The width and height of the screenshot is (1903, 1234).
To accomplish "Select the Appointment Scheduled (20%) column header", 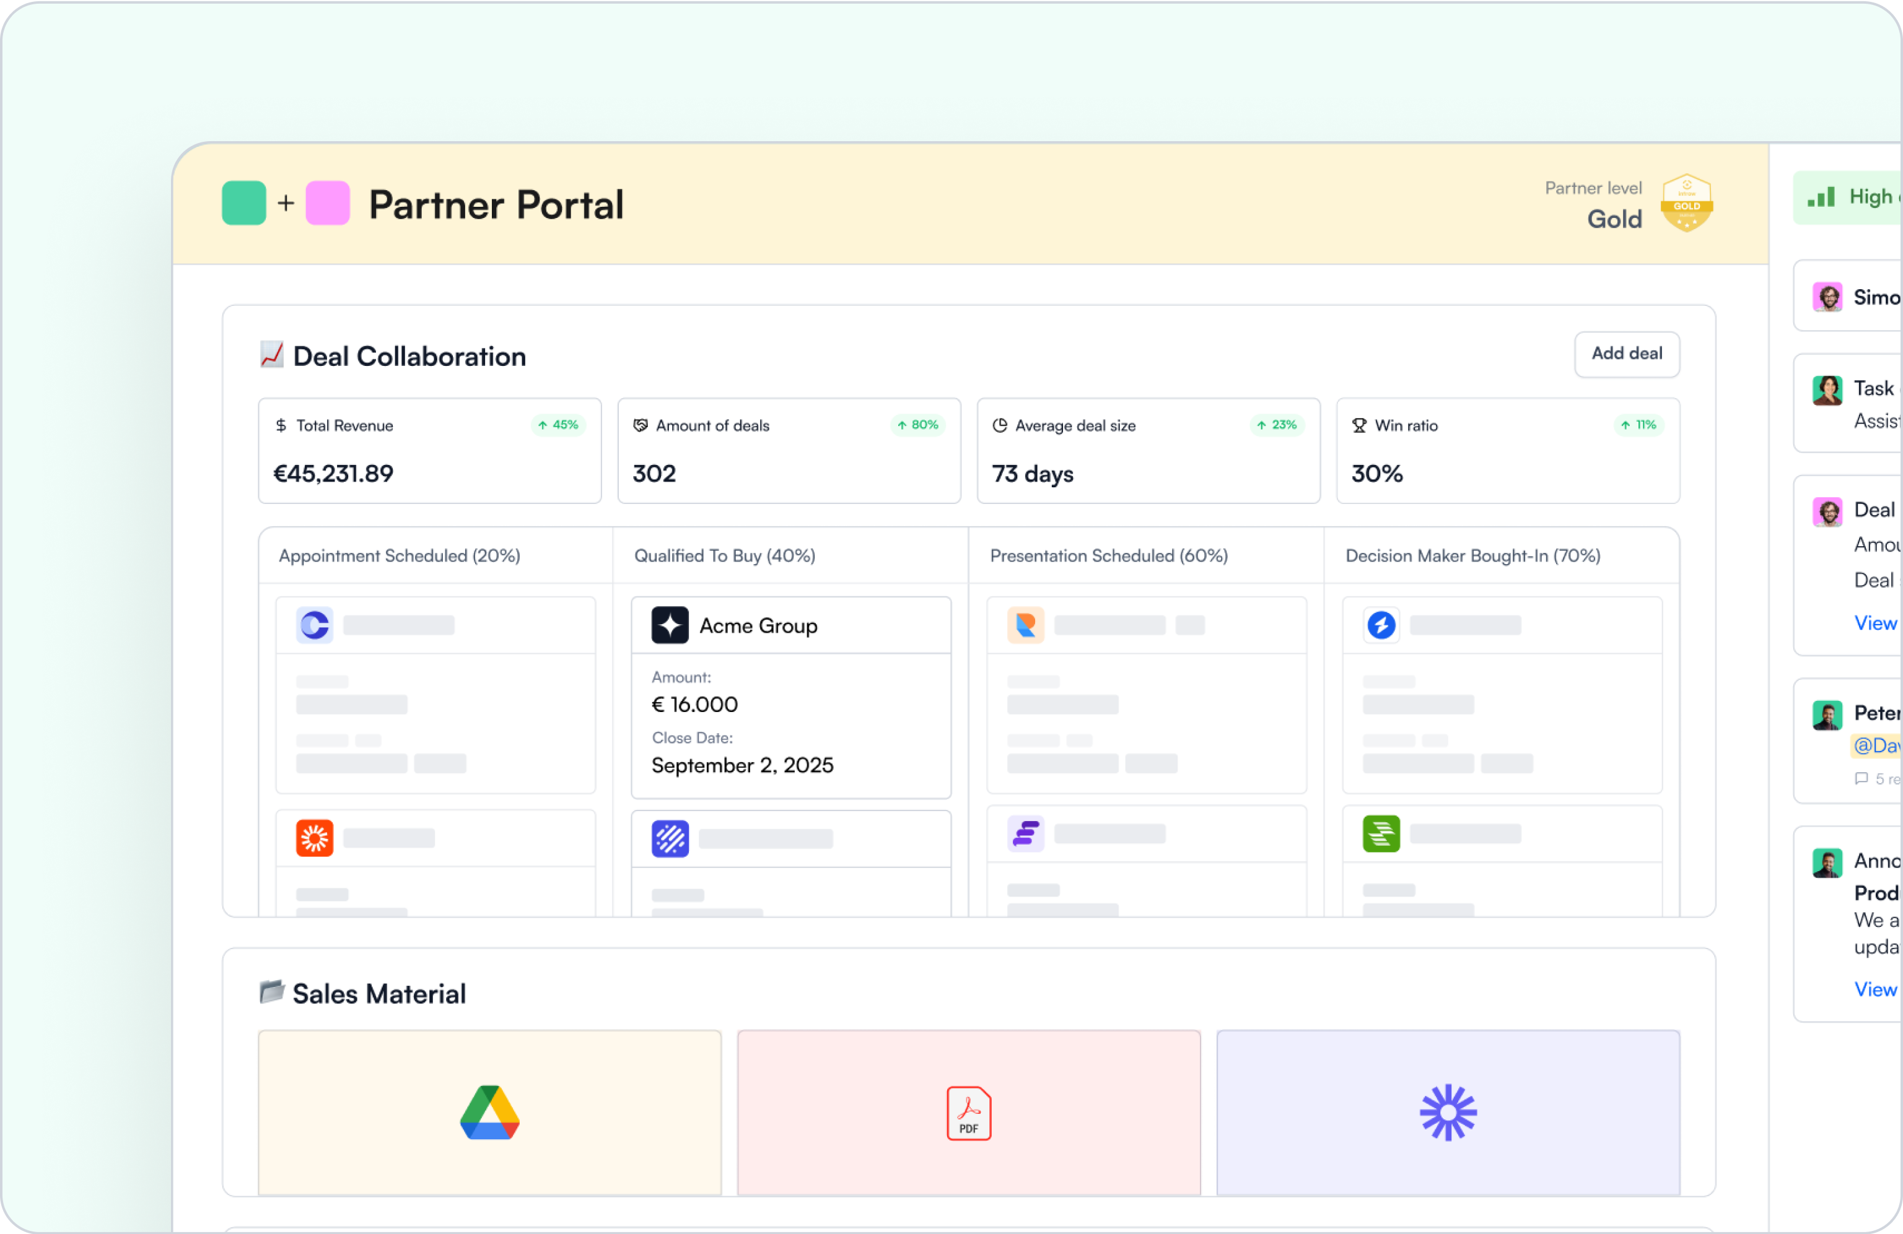I will pyautogui.click(x=399, y=555).
